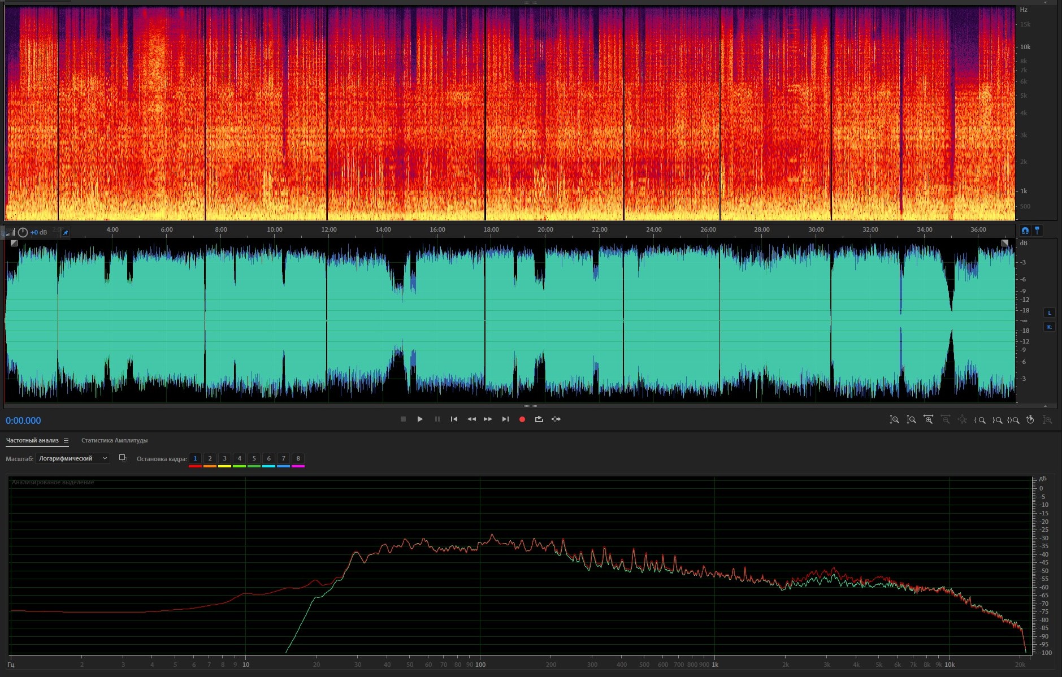
Task: Click freeze frame button 3
Action: click(224, 458)
